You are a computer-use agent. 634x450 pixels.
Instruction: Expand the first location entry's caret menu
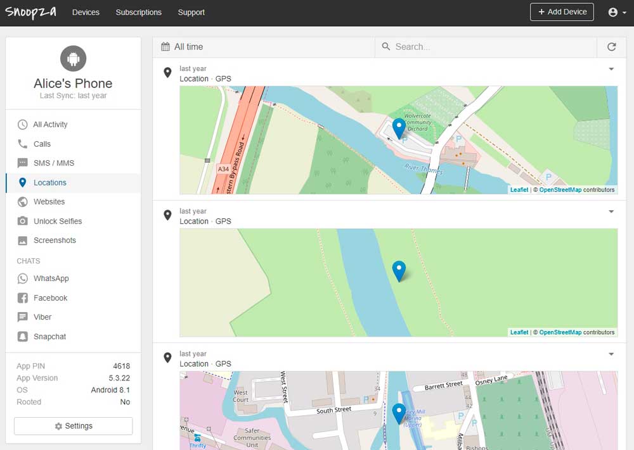click(x=611, y=69)
